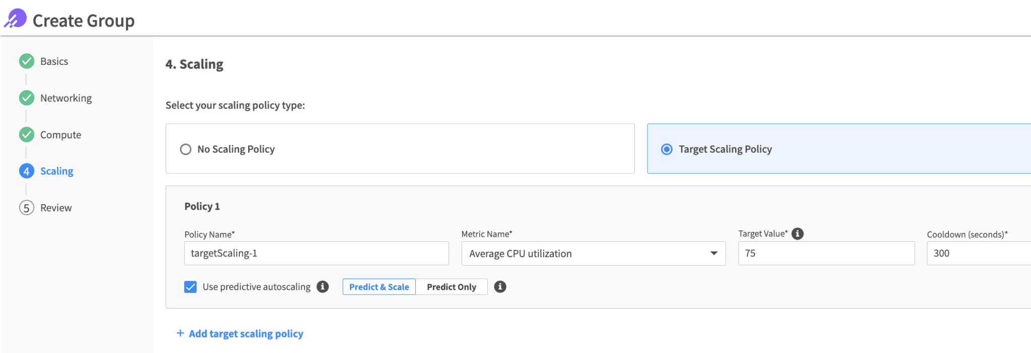Click the info icon next to Target Value
Image resolution: width=1031 pixels, height=353 pixels.
pyautogui.click(x=797, y=234)
